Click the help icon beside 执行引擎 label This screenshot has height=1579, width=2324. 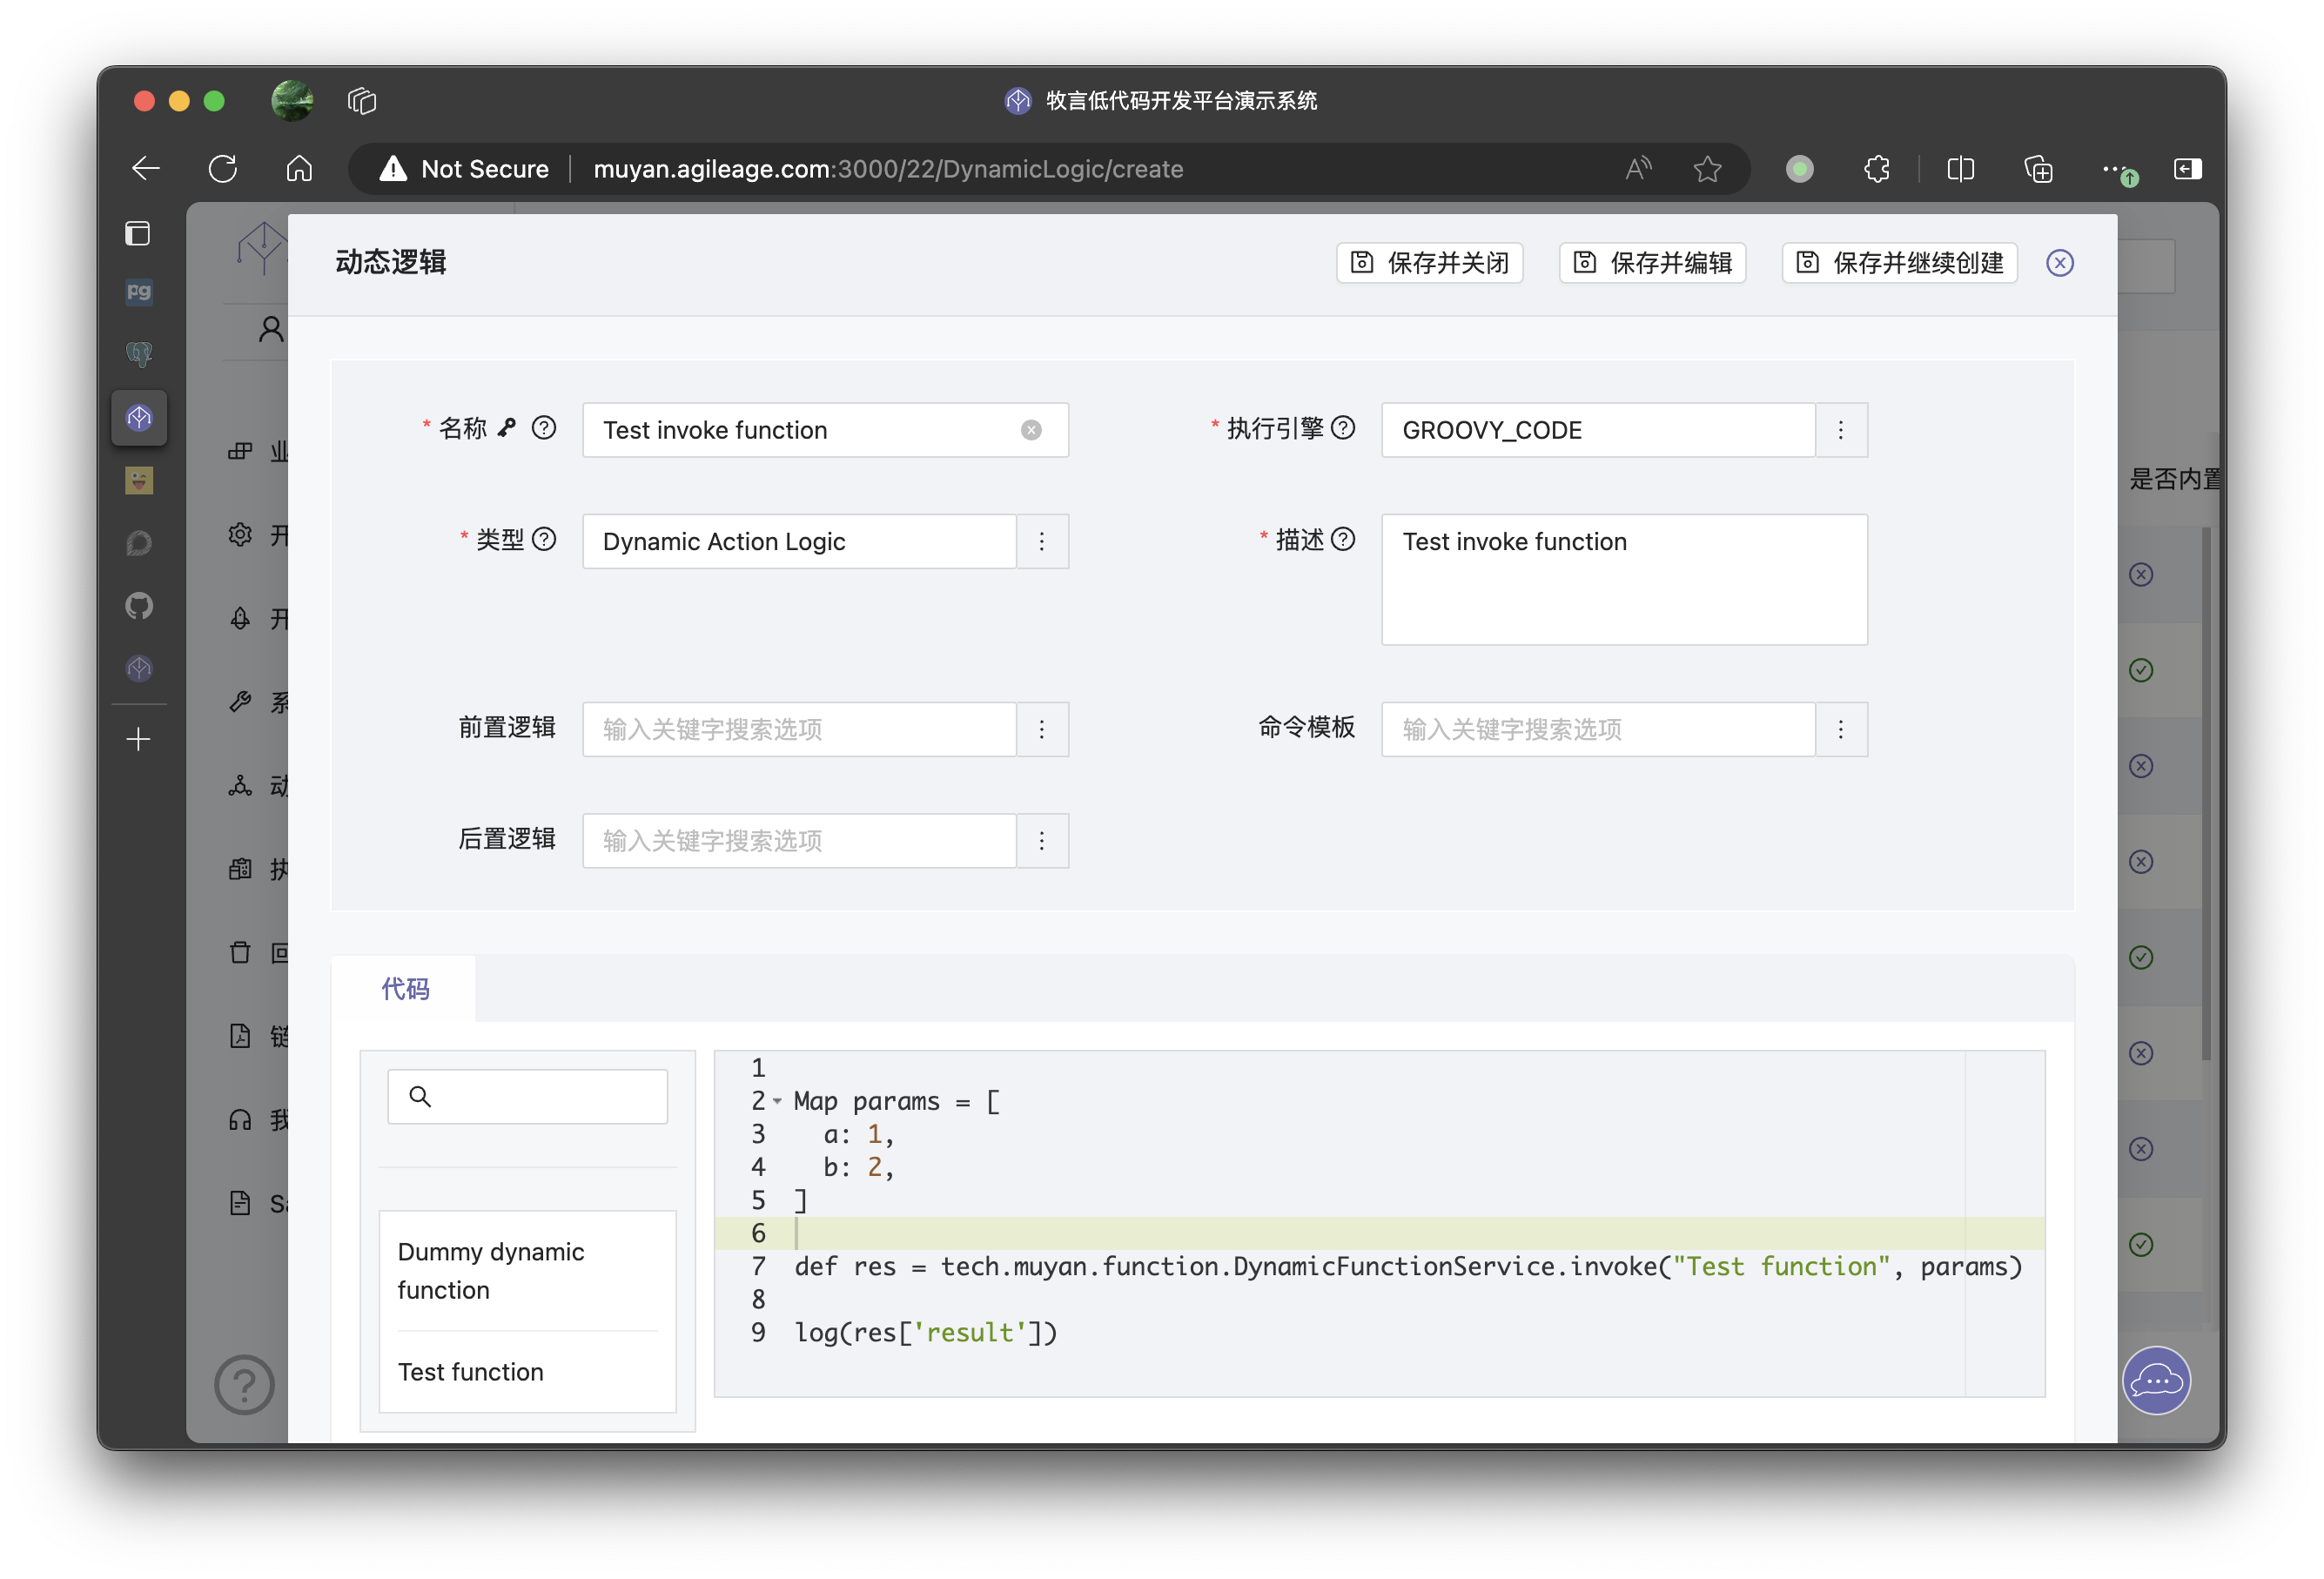click(1343, 428)
